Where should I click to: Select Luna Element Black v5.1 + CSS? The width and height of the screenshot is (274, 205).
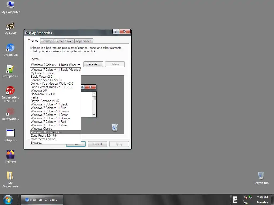56,87
